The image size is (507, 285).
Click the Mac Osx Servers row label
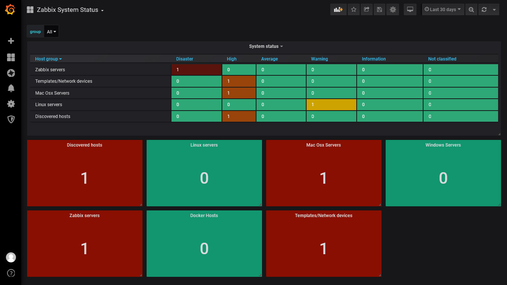(x=52, y=93)
